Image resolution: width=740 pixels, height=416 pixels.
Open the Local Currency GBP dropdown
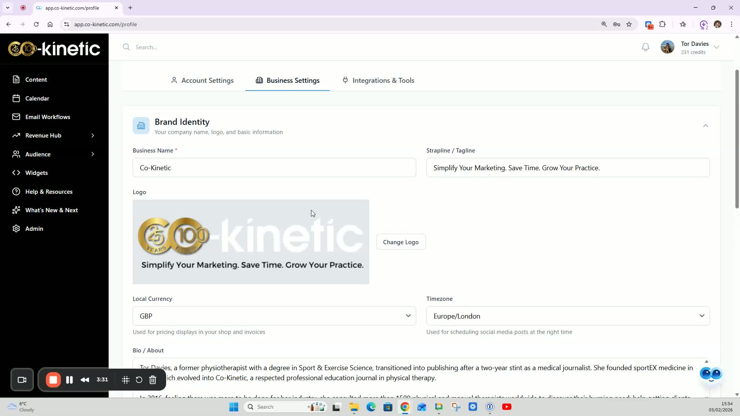[x=274, y=316]
